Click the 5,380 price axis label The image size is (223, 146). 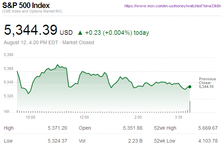(x=8, y=55)
